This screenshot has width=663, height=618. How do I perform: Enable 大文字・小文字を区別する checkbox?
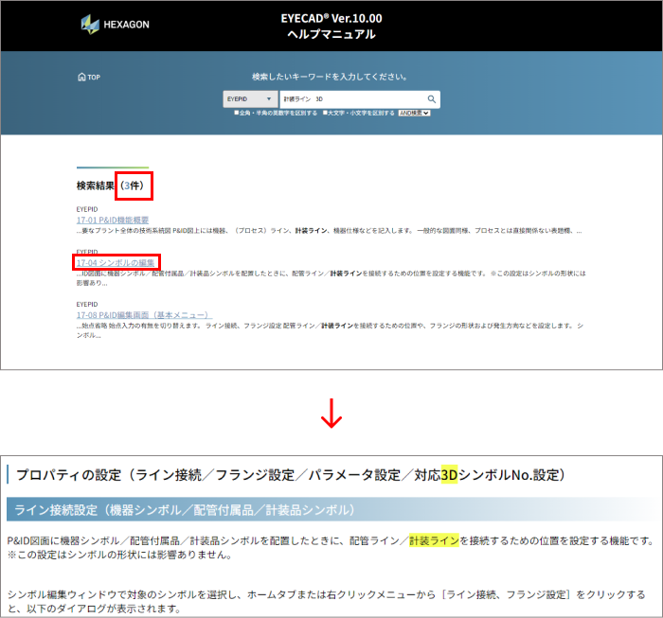point(325,113)
